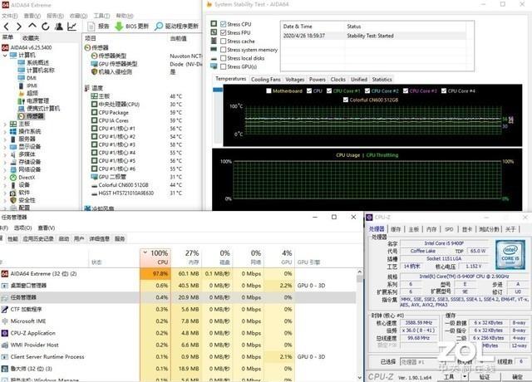Viewport: 532px width, 382px height.
Task: Click the Stress GPU monitor icon
Action: click(214, 66)
